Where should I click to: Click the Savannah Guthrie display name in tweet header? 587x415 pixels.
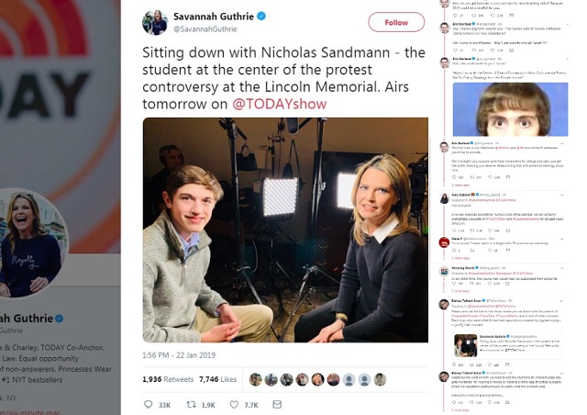click(x=215, y=16)
